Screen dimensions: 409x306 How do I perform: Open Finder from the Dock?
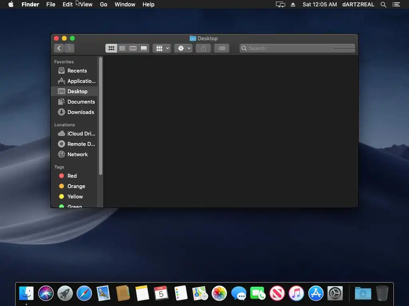(26, 293)
